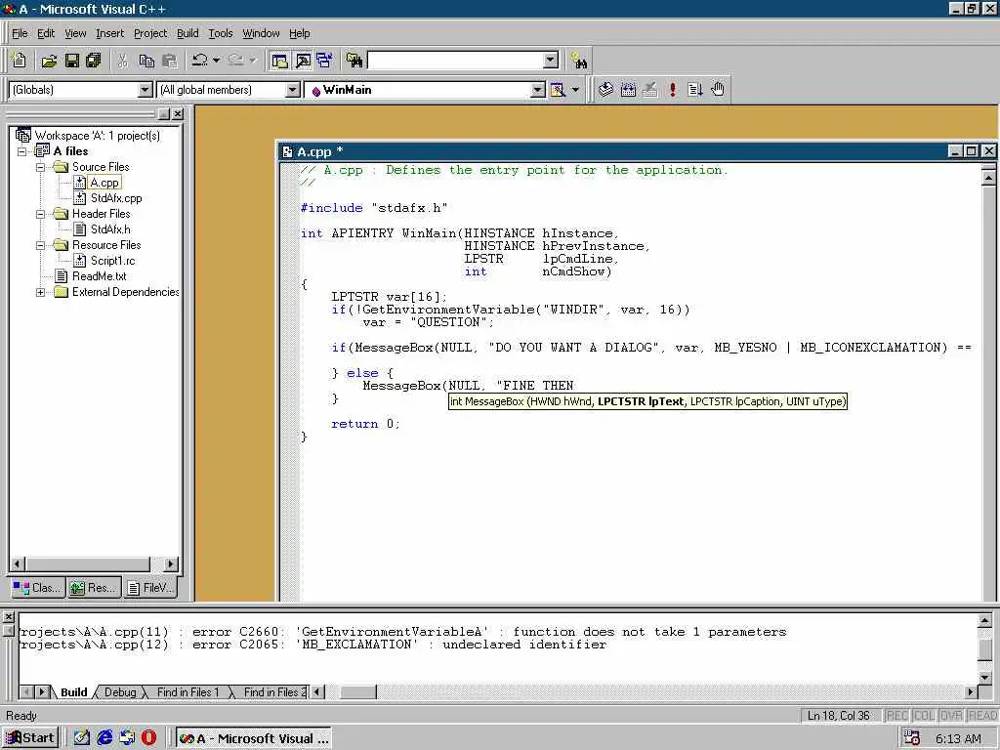Image resolution: width=1000 pixels, height=750 pixels.
Task: Click the Paste clipboard icon
Action: coord(170,61)
